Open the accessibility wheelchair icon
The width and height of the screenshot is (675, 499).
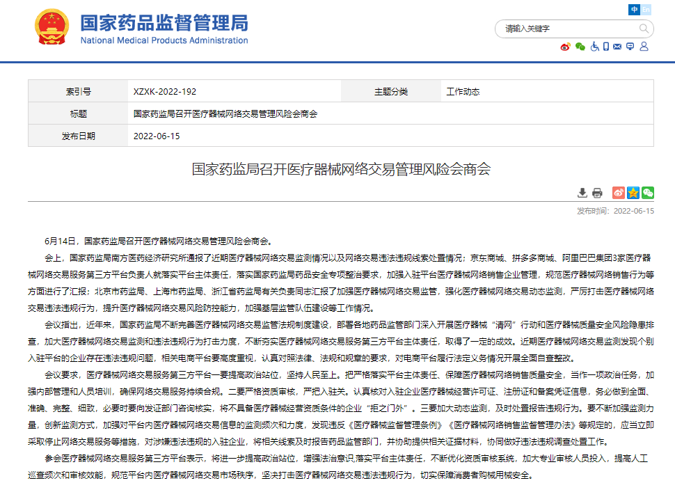point(595,47)
